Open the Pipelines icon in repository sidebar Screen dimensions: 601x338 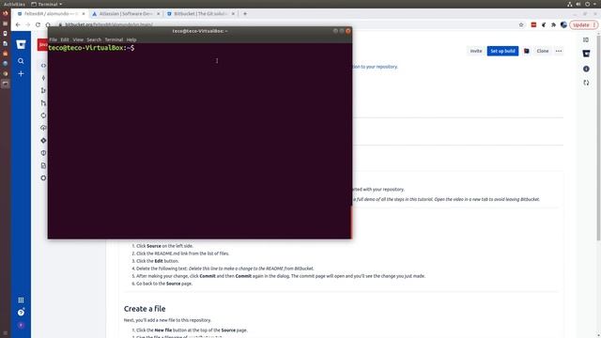click(x=43, y=115)
